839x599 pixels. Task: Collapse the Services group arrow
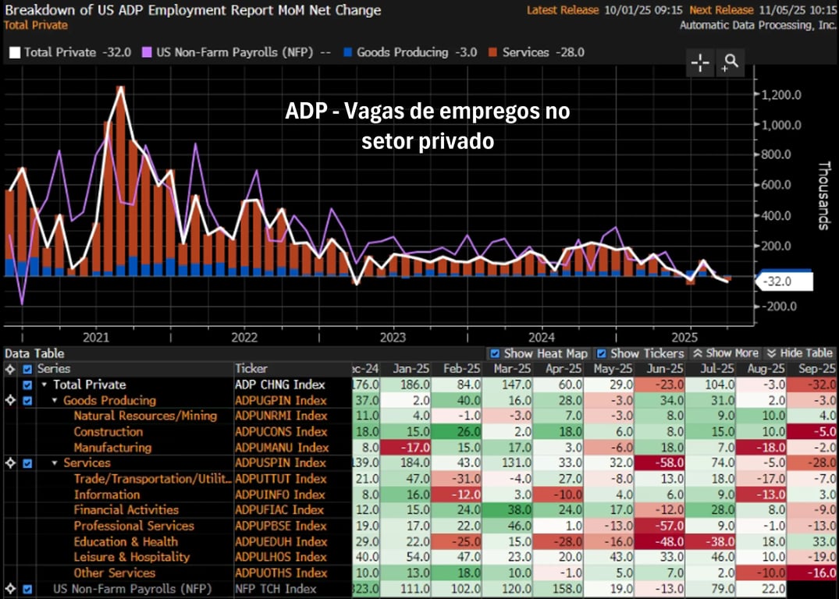click(x=55, y=463)
